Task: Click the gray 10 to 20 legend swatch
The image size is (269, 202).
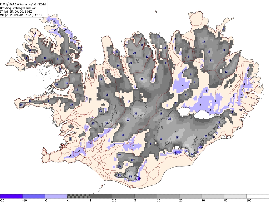Action: pyautogui.click(x=168, y=196)
